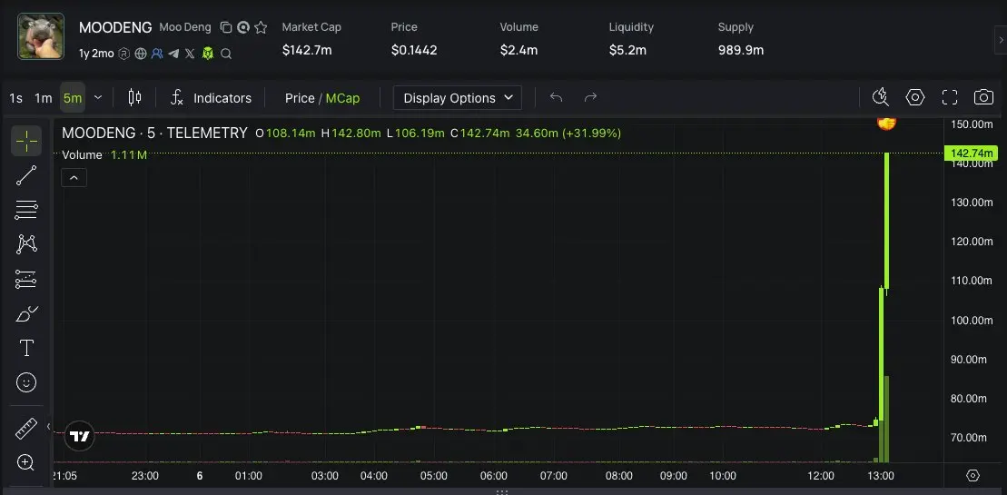Click the Market Cap value $142.7m

(307, 50)
